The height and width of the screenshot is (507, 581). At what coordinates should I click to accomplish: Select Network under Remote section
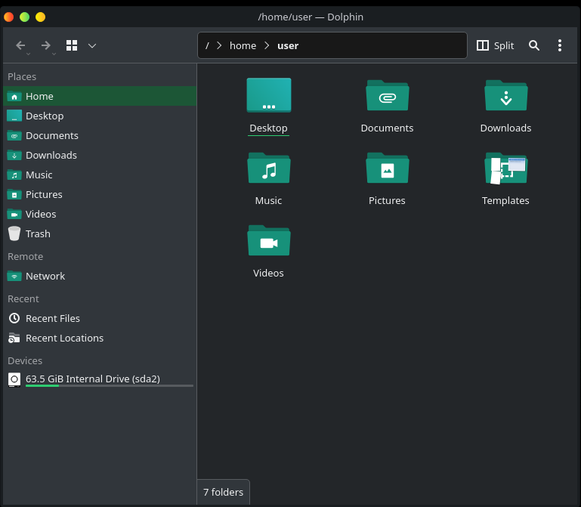[x=45, y=276]
